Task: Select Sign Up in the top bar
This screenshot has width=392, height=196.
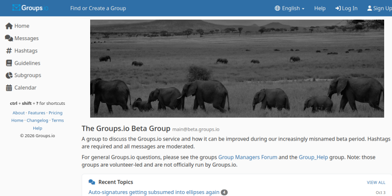Action: coord(379,8)
